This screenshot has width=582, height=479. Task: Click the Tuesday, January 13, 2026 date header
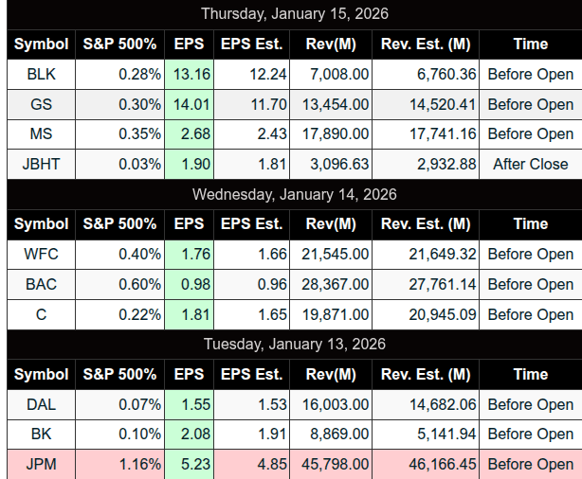295,345
